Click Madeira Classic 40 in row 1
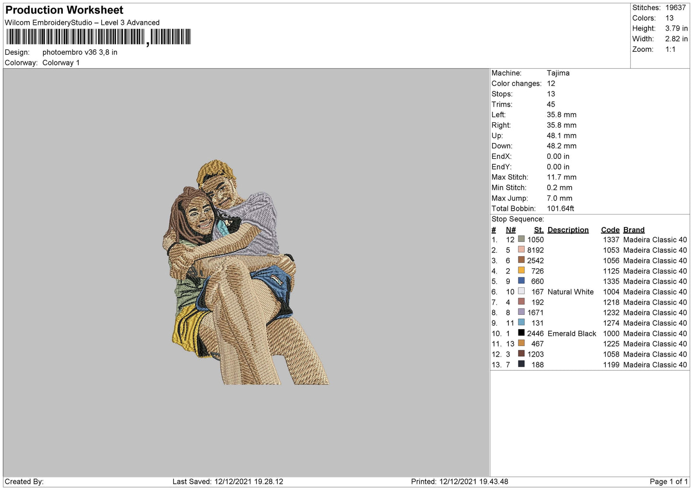Screen dimensions: 693x490 tap(655, 240)
